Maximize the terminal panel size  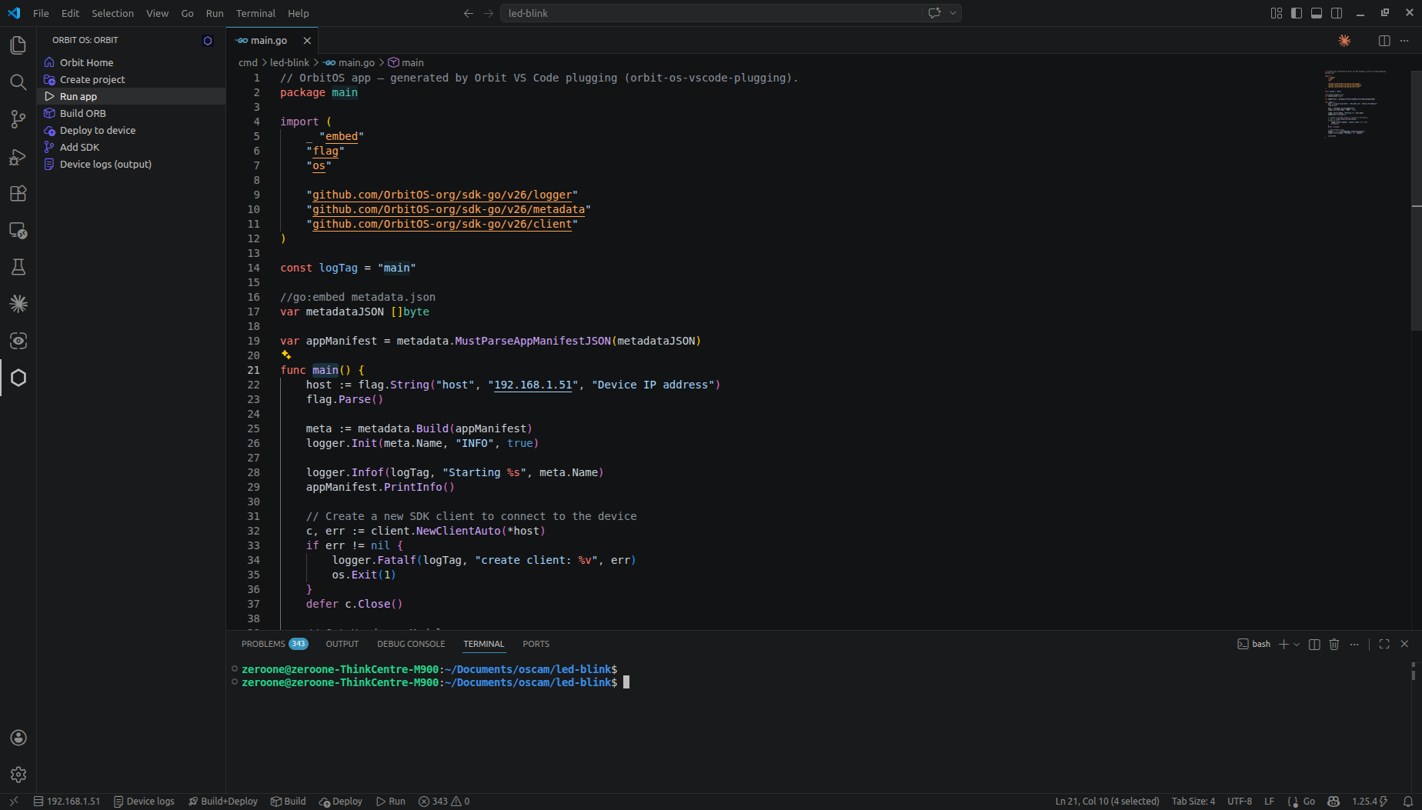(1384, 644)
